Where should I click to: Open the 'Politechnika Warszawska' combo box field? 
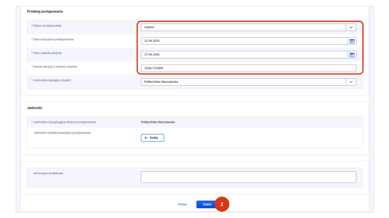pos(243,82)
